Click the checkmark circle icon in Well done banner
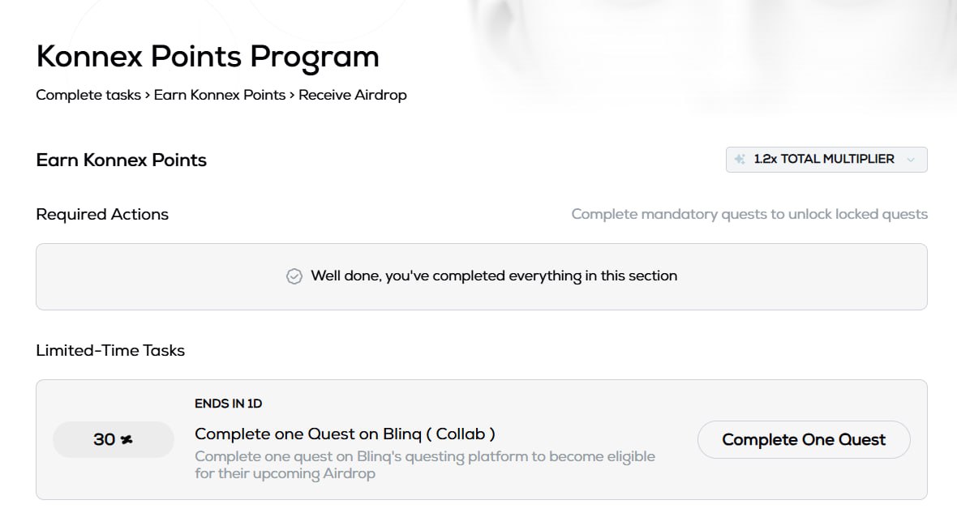 tap(294, 276)
